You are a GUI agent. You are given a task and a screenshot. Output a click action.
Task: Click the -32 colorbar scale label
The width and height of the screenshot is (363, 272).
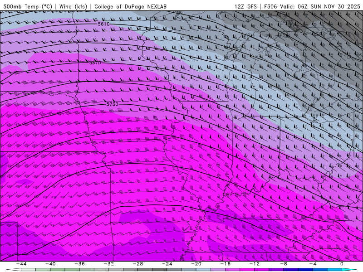[109, 264]
